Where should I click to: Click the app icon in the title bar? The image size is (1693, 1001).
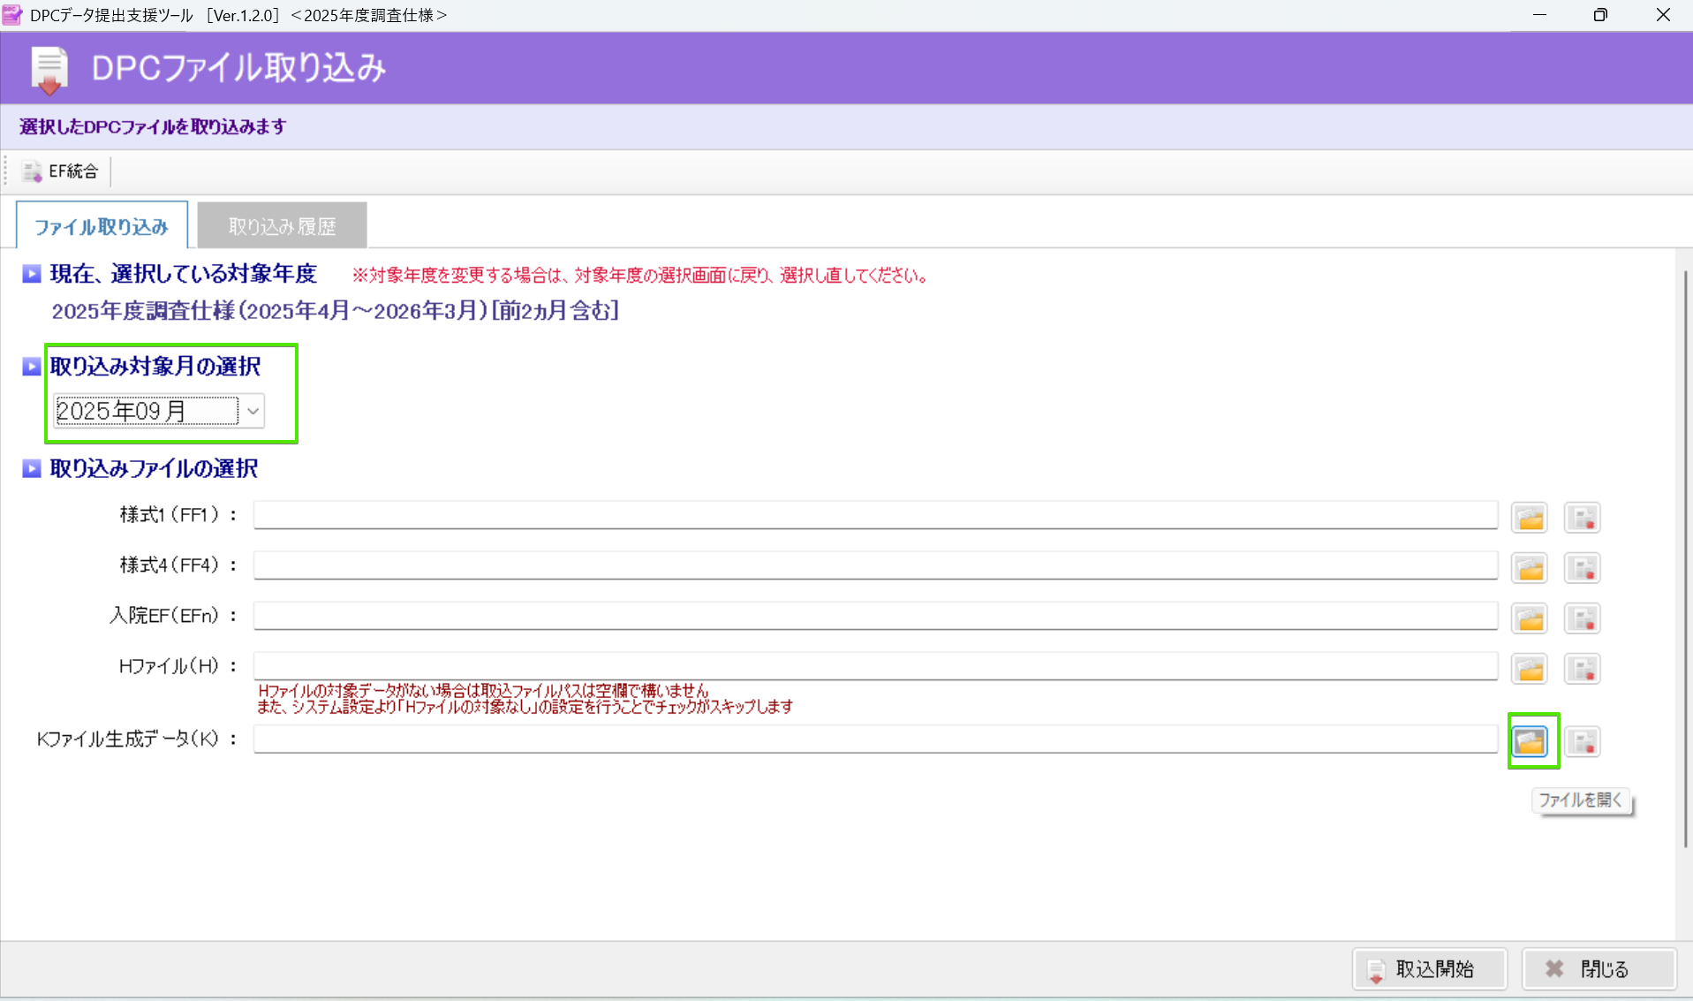point(12,15)
